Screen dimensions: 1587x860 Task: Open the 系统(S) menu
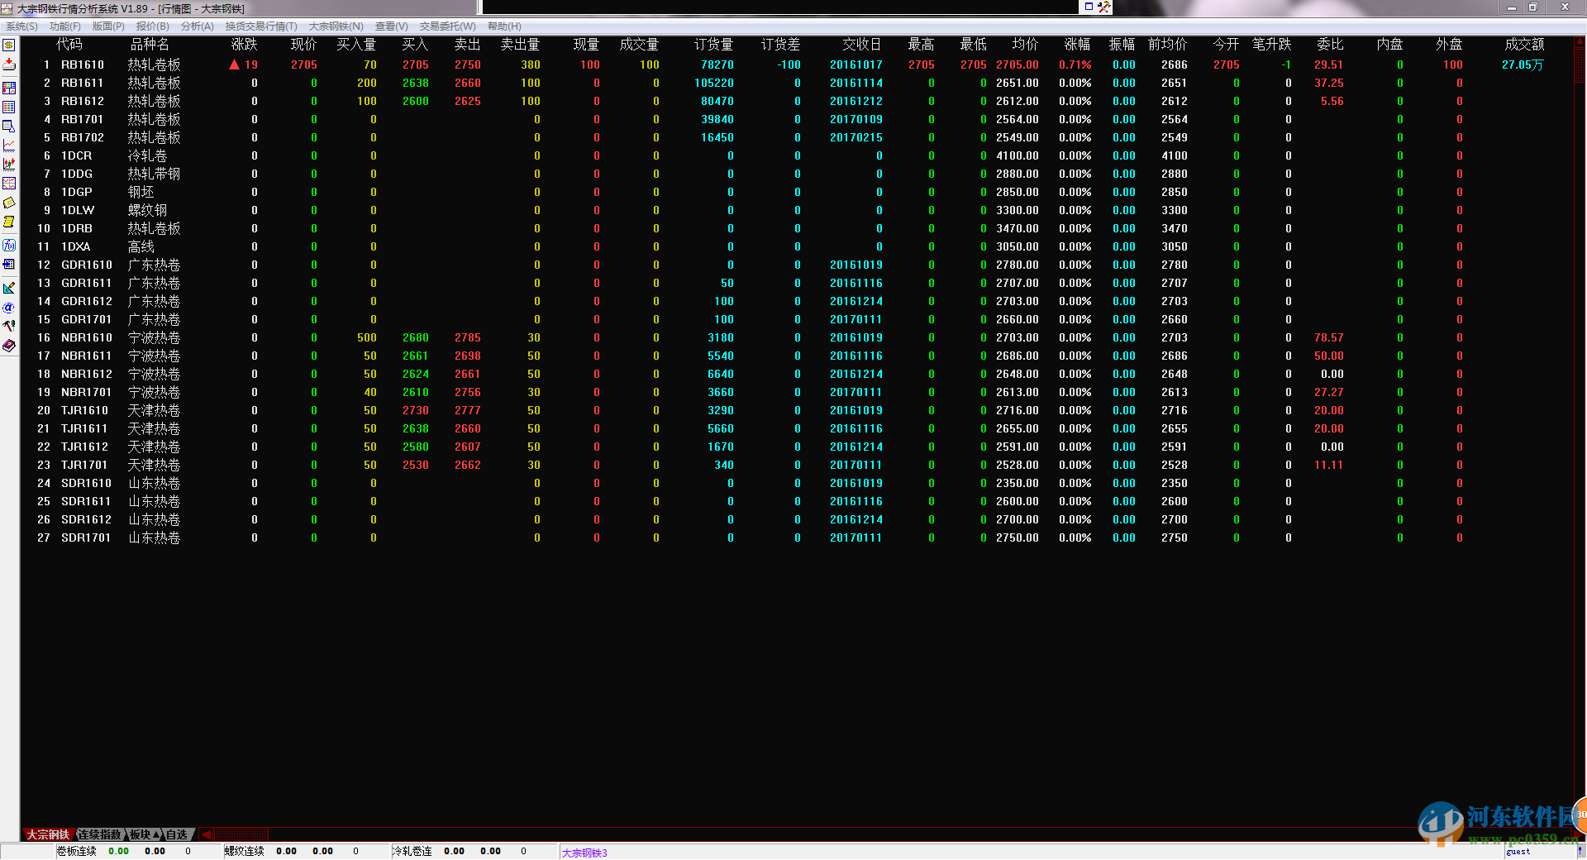point(22,26)
